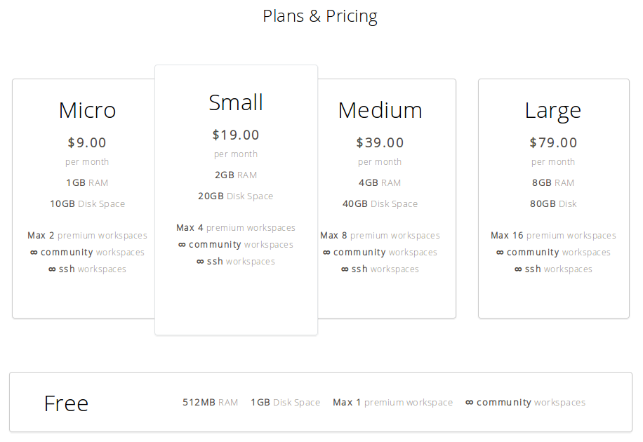
Task: Click infinity icon in Free plan row
Action: click(470, 403)
